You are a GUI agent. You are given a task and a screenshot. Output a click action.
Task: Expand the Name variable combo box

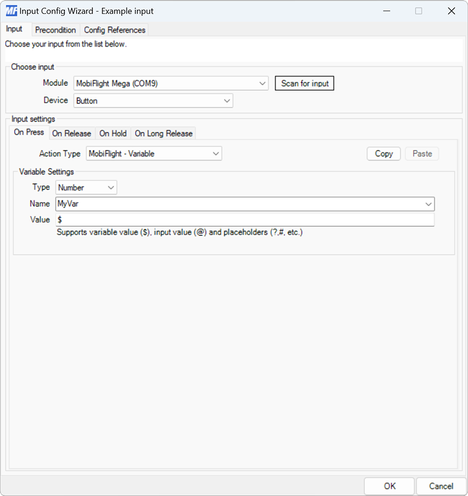431,204
